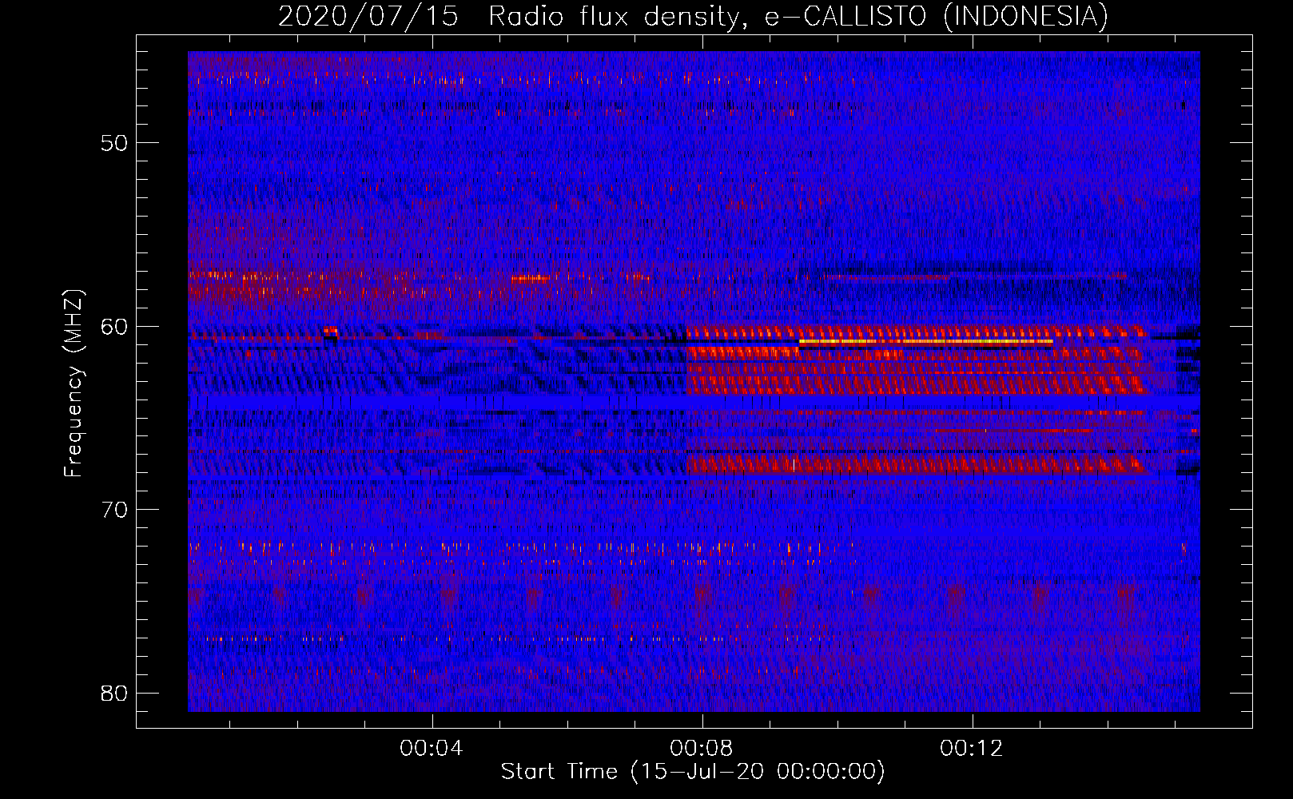Screen dimensions: 1293x799
Task: Click the 80 MHz frequency tick label
Action: [114, 693]
